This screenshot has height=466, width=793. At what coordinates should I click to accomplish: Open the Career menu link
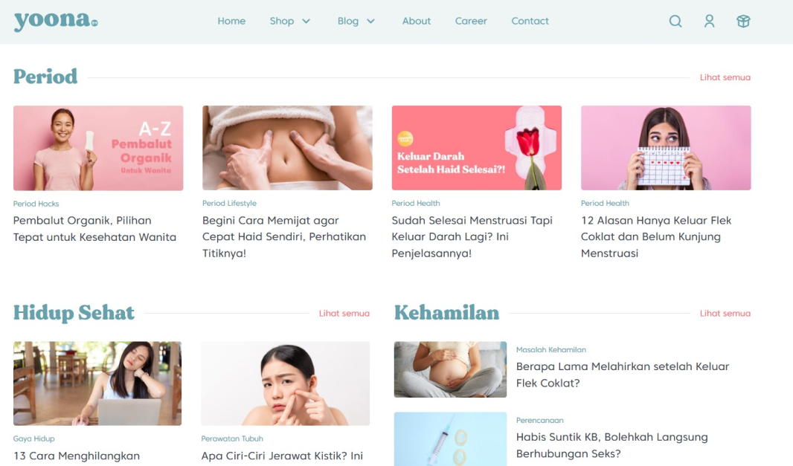[x=471, y=22]
